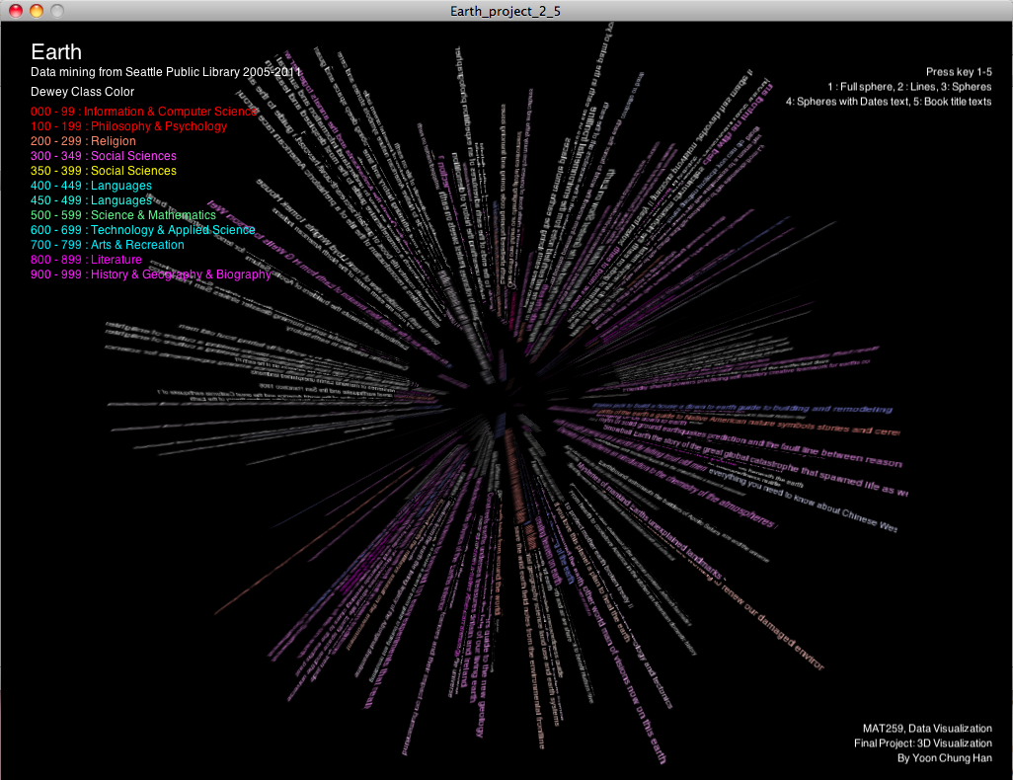Click the 900 - 999 History & Geography & Biography entry
The width and height of the screenshot is (1013, 780).
[150, 274]
